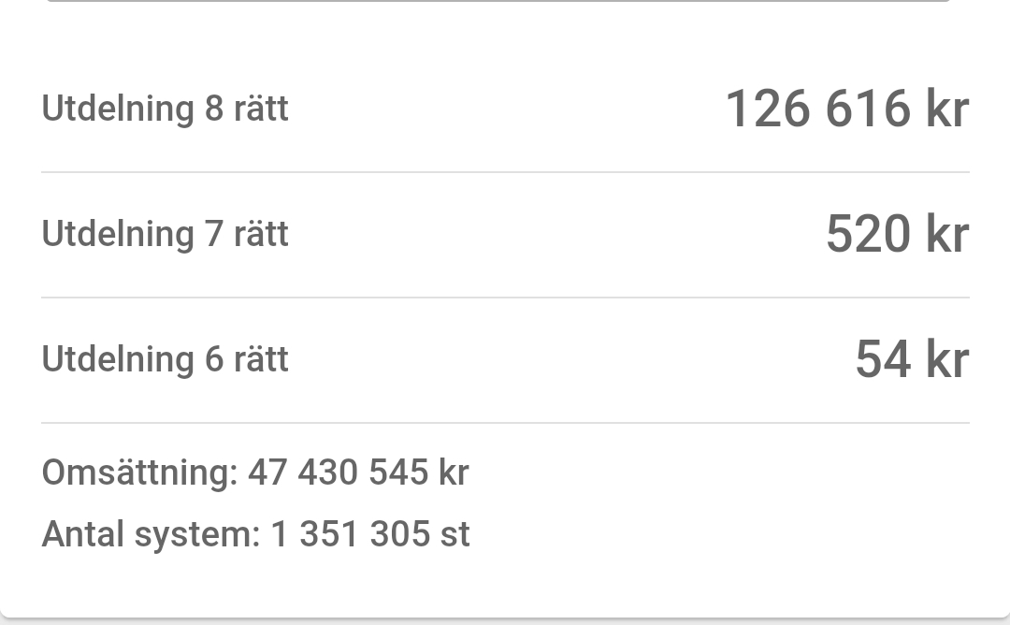Click the Antal system label text
The height and width of the screenshot is (625, 1010).
[151, 534]
